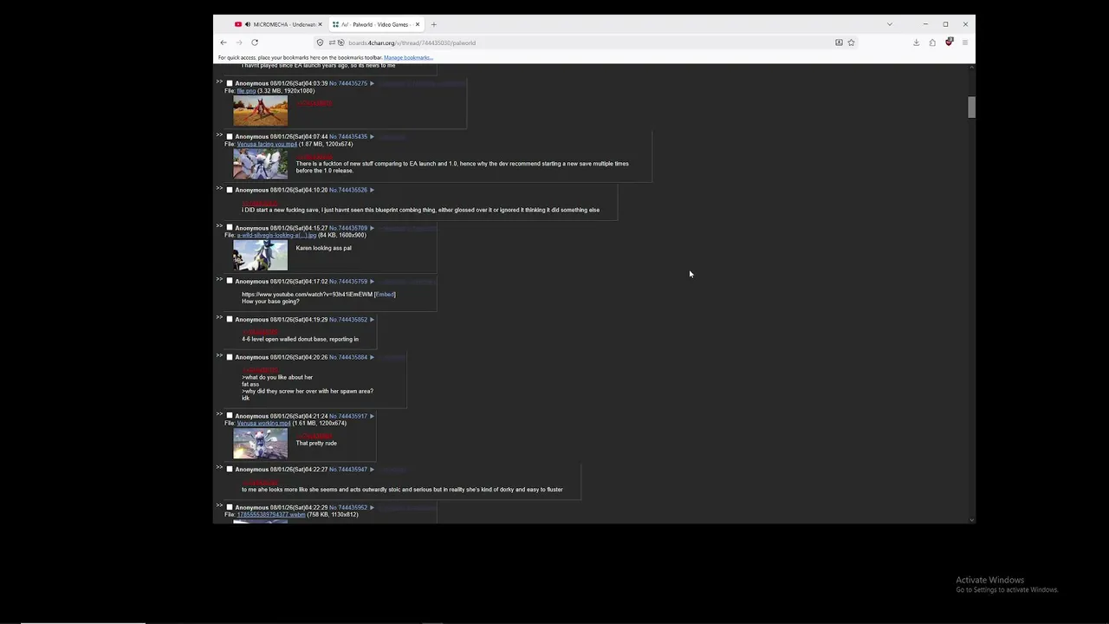
Task: Click post number link No.744435526
Action: (x=348, y=190)
